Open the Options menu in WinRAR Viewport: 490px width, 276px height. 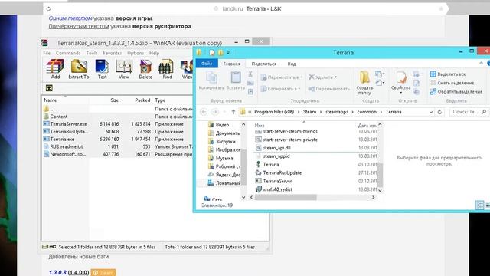pos(136,53)
